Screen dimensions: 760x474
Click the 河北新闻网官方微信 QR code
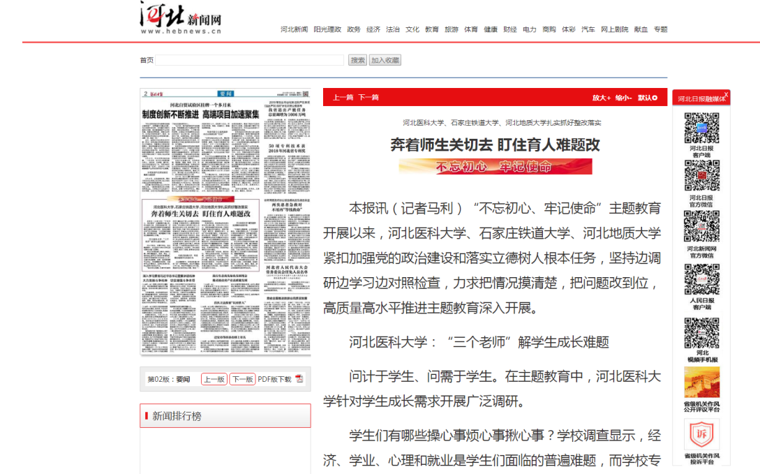point(701,226)
